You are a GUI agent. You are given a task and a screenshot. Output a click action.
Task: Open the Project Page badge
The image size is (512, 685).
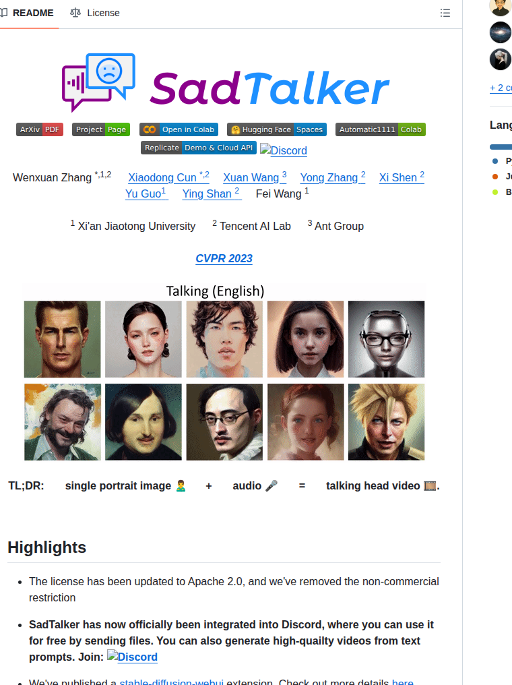point(101,129)
